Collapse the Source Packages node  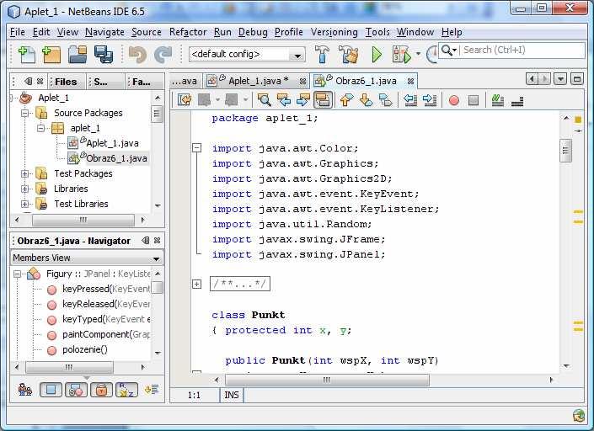pyautogui.click(x=25, y=113)
